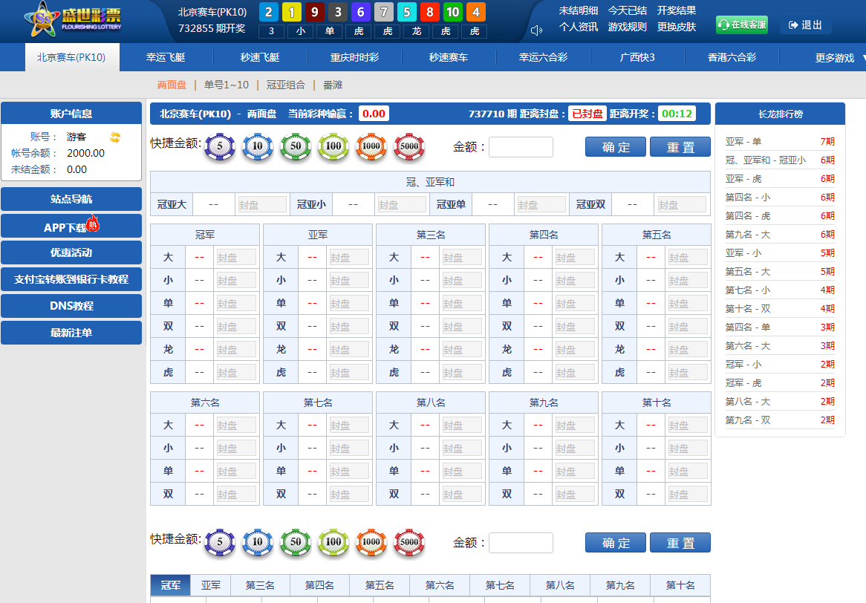Pick the 50 chip in the bottom quick-amount row

coord(296,542)
